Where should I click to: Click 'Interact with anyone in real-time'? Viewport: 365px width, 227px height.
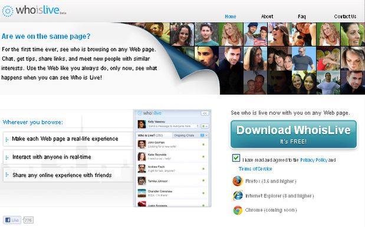[52, 157]
